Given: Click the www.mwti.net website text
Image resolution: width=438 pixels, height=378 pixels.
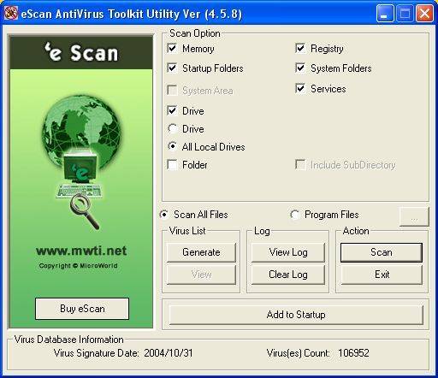Looking at the screenshot, I should (81, 251).
